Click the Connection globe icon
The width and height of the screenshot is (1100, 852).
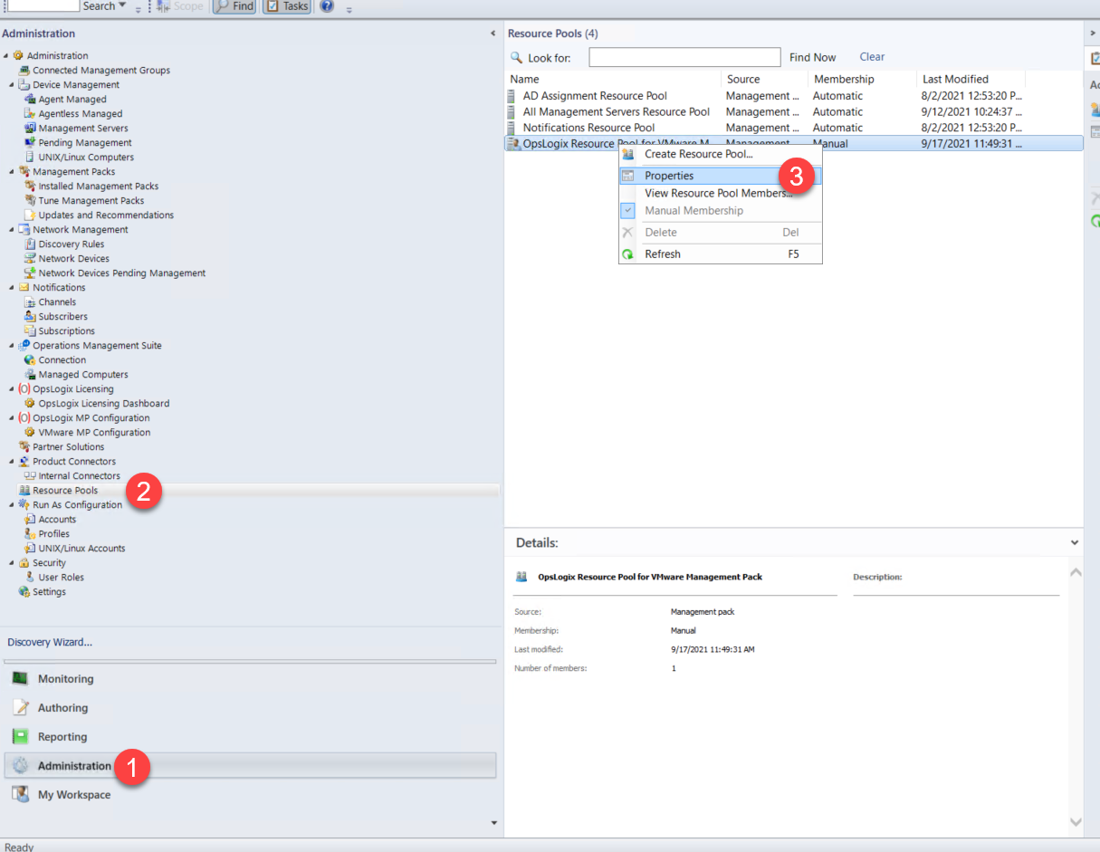click(31, 360)
